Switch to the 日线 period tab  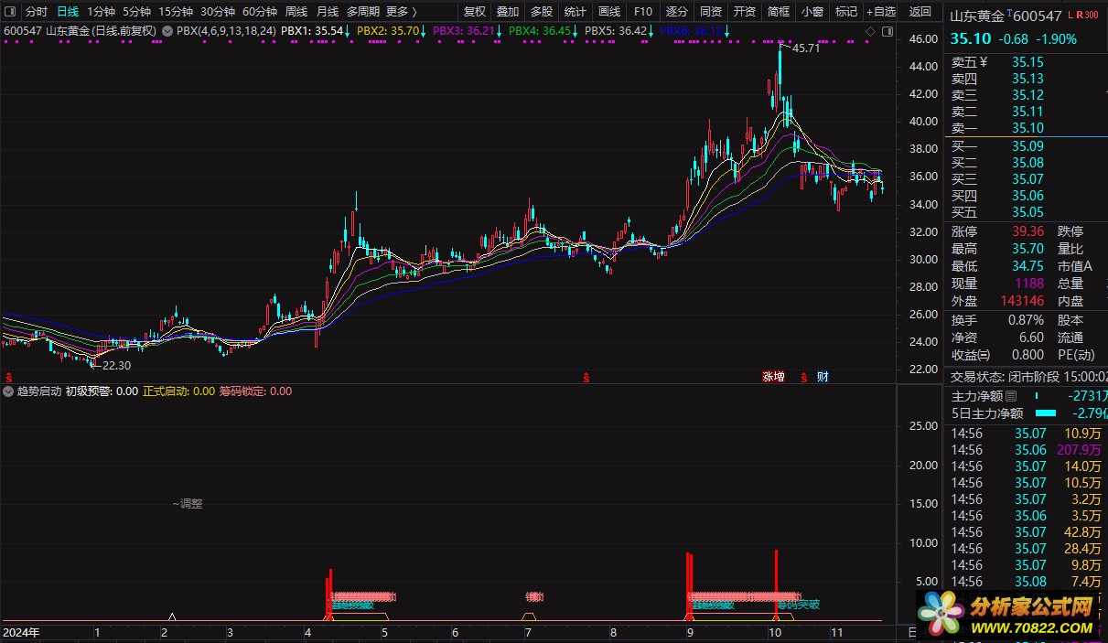coord(68,12)
